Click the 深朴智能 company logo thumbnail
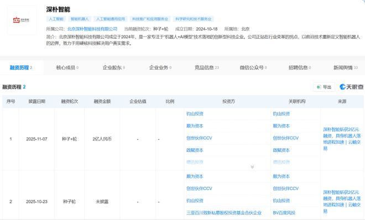The height and width of the screenshot is (220, 365). click(22, 20)
